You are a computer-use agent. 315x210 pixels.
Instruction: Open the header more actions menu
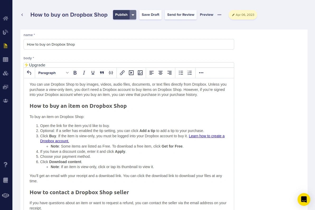[219, 15]
